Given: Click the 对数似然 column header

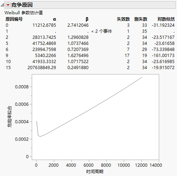Looking at the screenshot, I should (166, 19).
